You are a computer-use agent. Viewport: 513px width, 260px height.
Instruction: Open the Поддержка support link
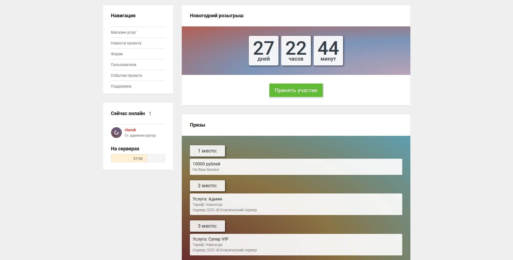click(121, 86)
